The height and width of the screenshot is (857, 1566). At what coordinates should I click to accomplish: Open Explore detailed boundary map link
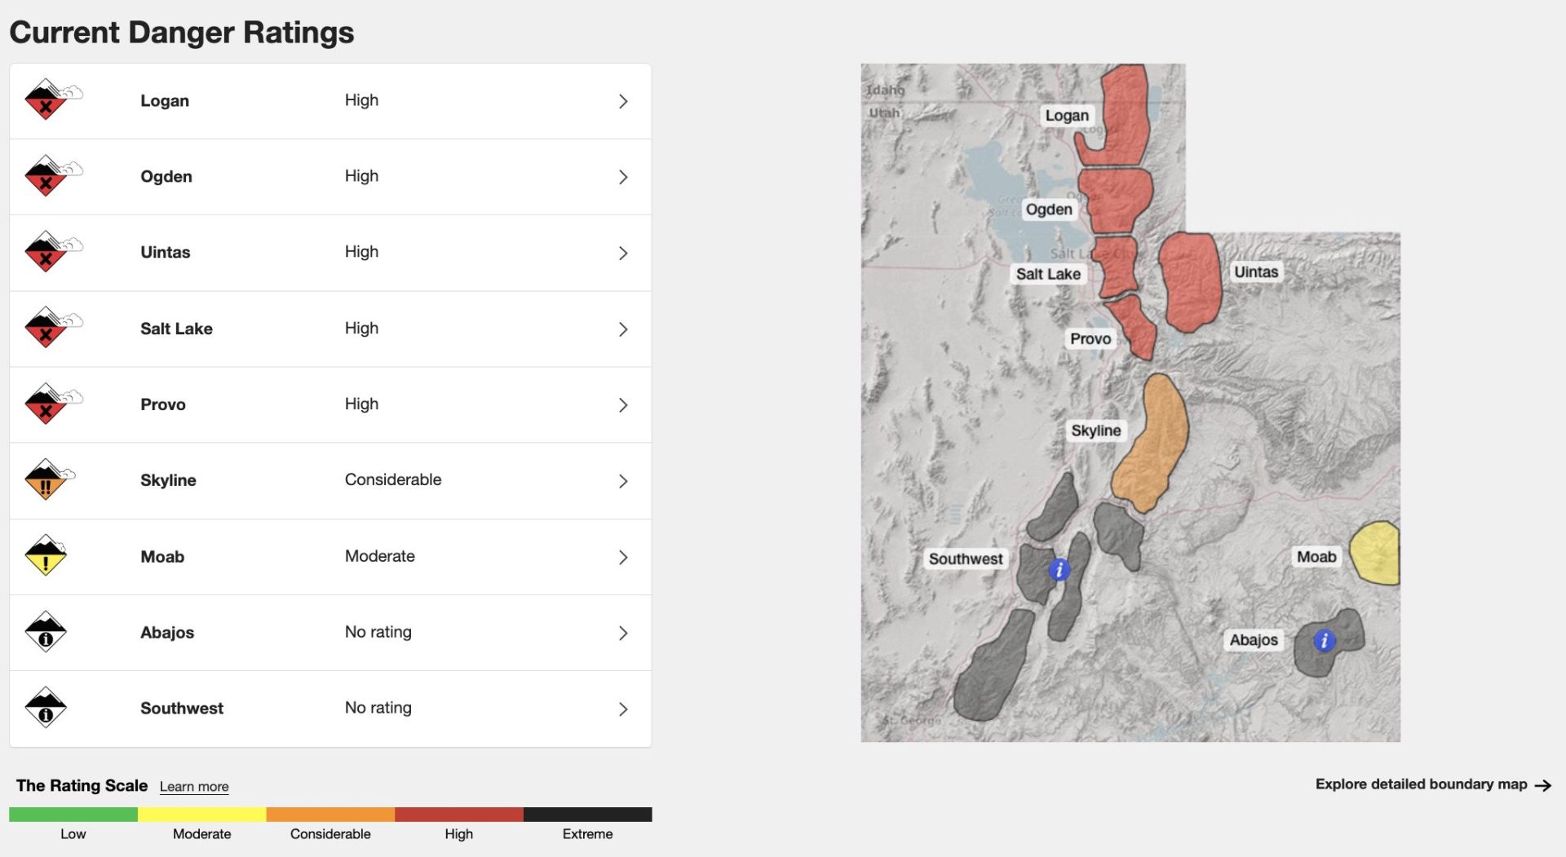(1433, 784)
